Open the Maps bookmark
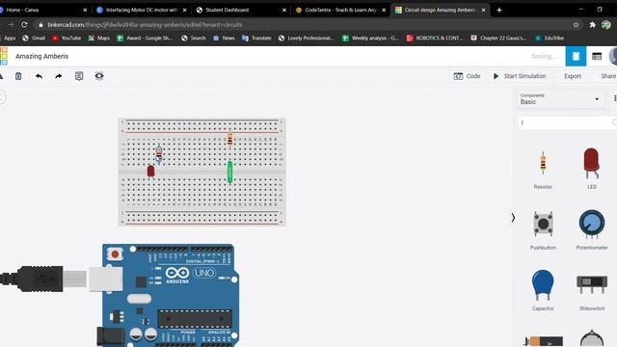This screenshot has height=347, width=617. pyautogui.click(x=99, y=38)
